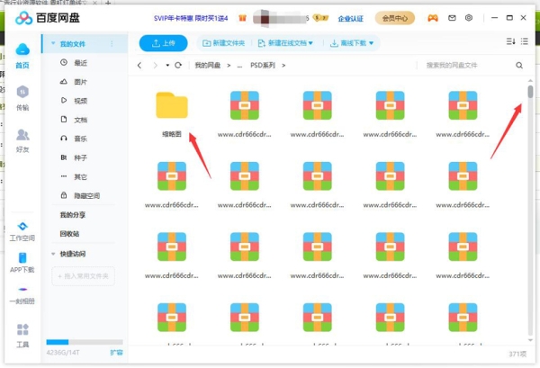
Task: Select 图片 in the sidebar
Action: pyautogui.click(x=80, y=82)
